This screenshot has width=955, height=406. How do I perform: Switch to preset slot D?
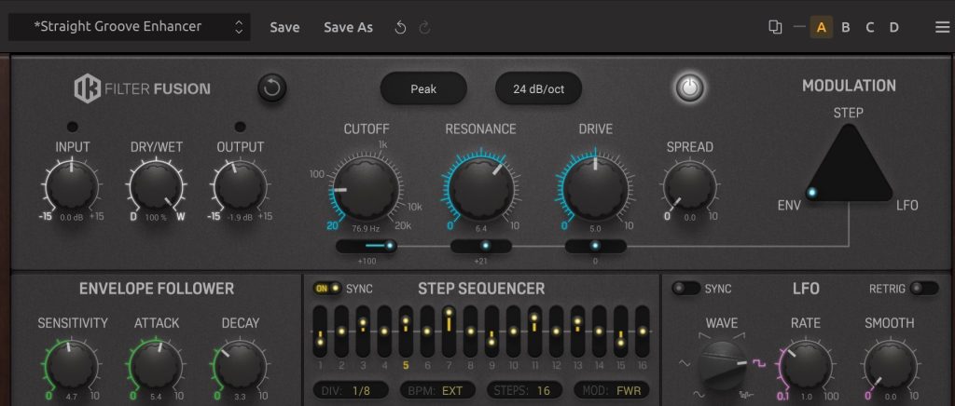click(893, 27)
